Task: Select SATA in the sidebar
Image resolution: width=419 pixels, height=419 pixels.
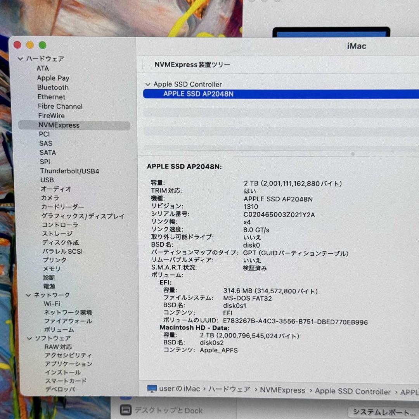Action: pos(48,152)
